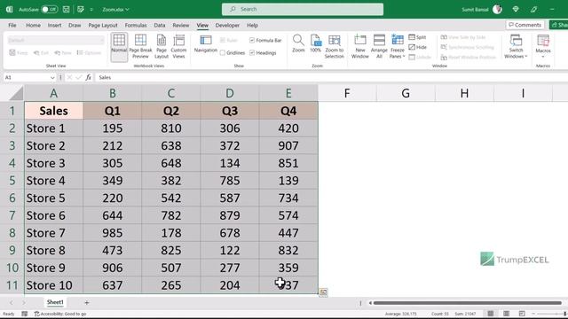Screen dimensions: 568x319
Task: Toggle AutoSave switch
Action: click(x=49, y=10)
